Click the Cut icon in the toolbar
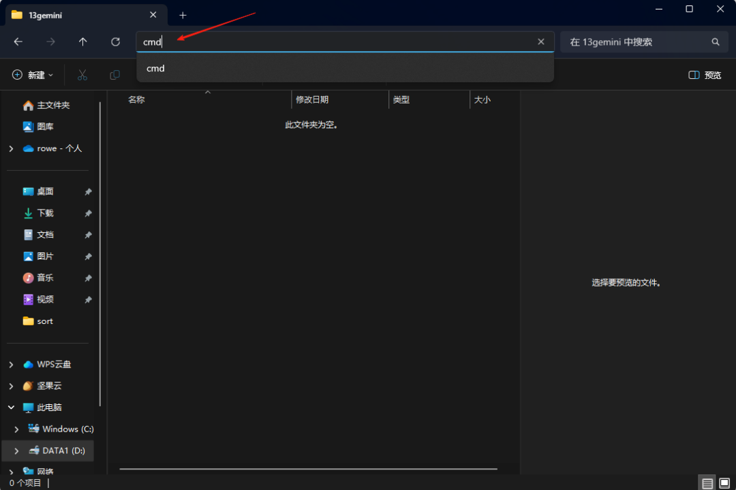This screenshot has height=490, width=736. [82, 75]
